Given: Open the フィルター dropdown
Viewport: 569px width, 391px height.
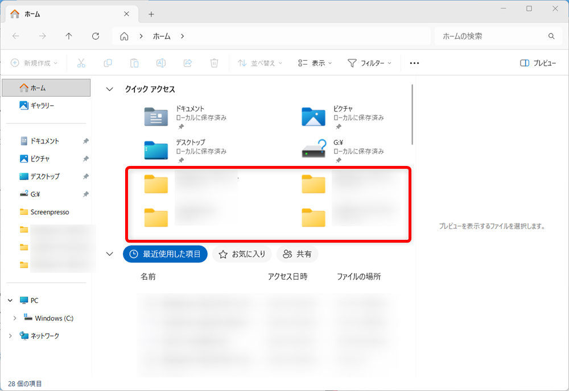Looking at the screenshot, I should pos(370,63).
